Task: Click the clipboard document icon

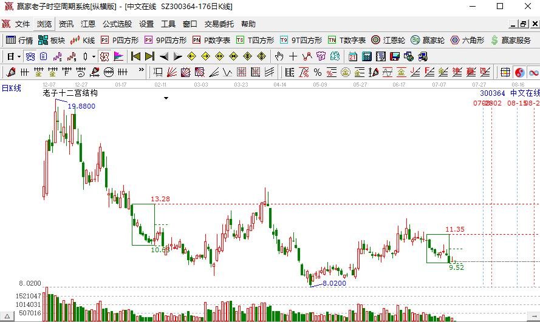Action: click(43, 56)
